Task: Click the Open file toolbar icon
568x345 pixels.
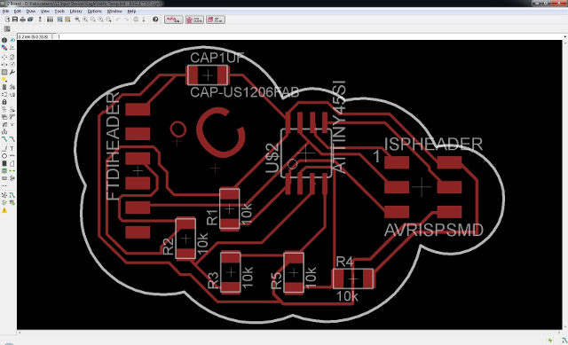Action: tap(7, 20)
